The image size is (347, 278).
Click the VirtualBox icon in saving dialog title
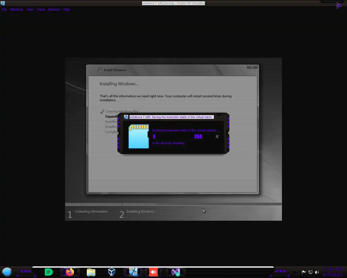click(126, 117)
